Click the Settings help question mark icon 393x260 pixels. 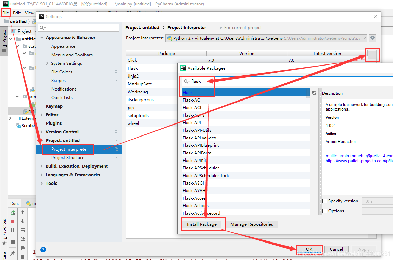(43, 249)
